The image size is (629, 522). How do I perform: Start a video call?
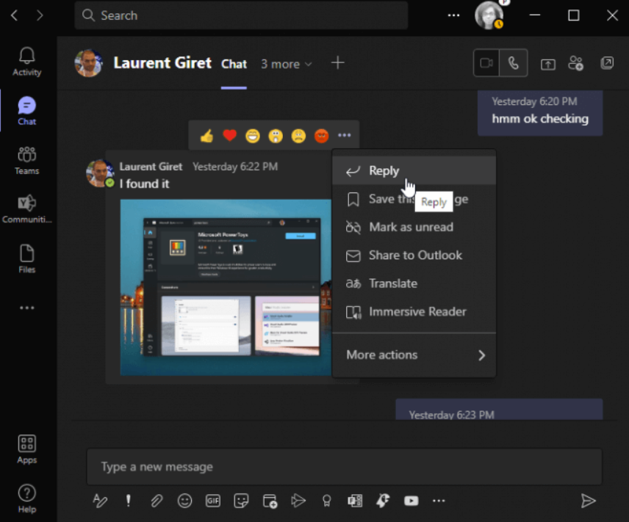tap(486, 63)
